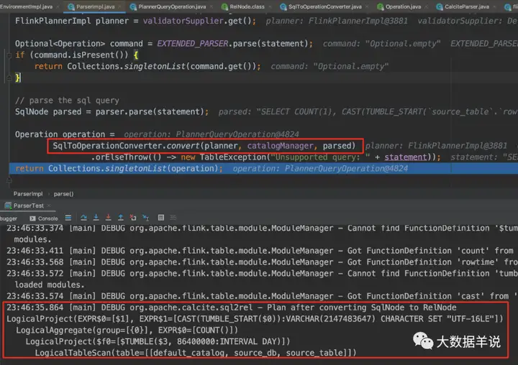This screenshot has height=365, width=518.
Task: Click the ParserImpl.java tab file icon
Action: pos(71,6)
